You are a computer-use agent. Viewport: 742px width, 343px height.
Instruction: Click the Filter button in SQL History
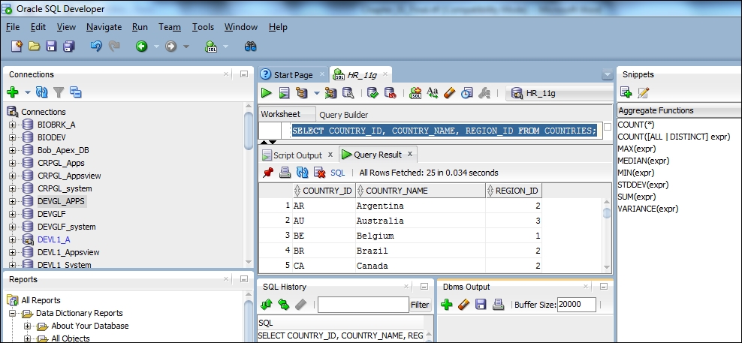pyautogui.click(x=420, y=305)
